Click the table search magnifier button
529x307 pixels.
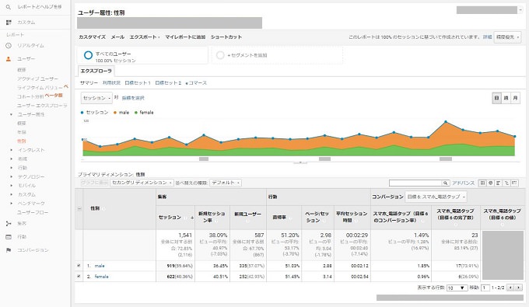[445, 183]
